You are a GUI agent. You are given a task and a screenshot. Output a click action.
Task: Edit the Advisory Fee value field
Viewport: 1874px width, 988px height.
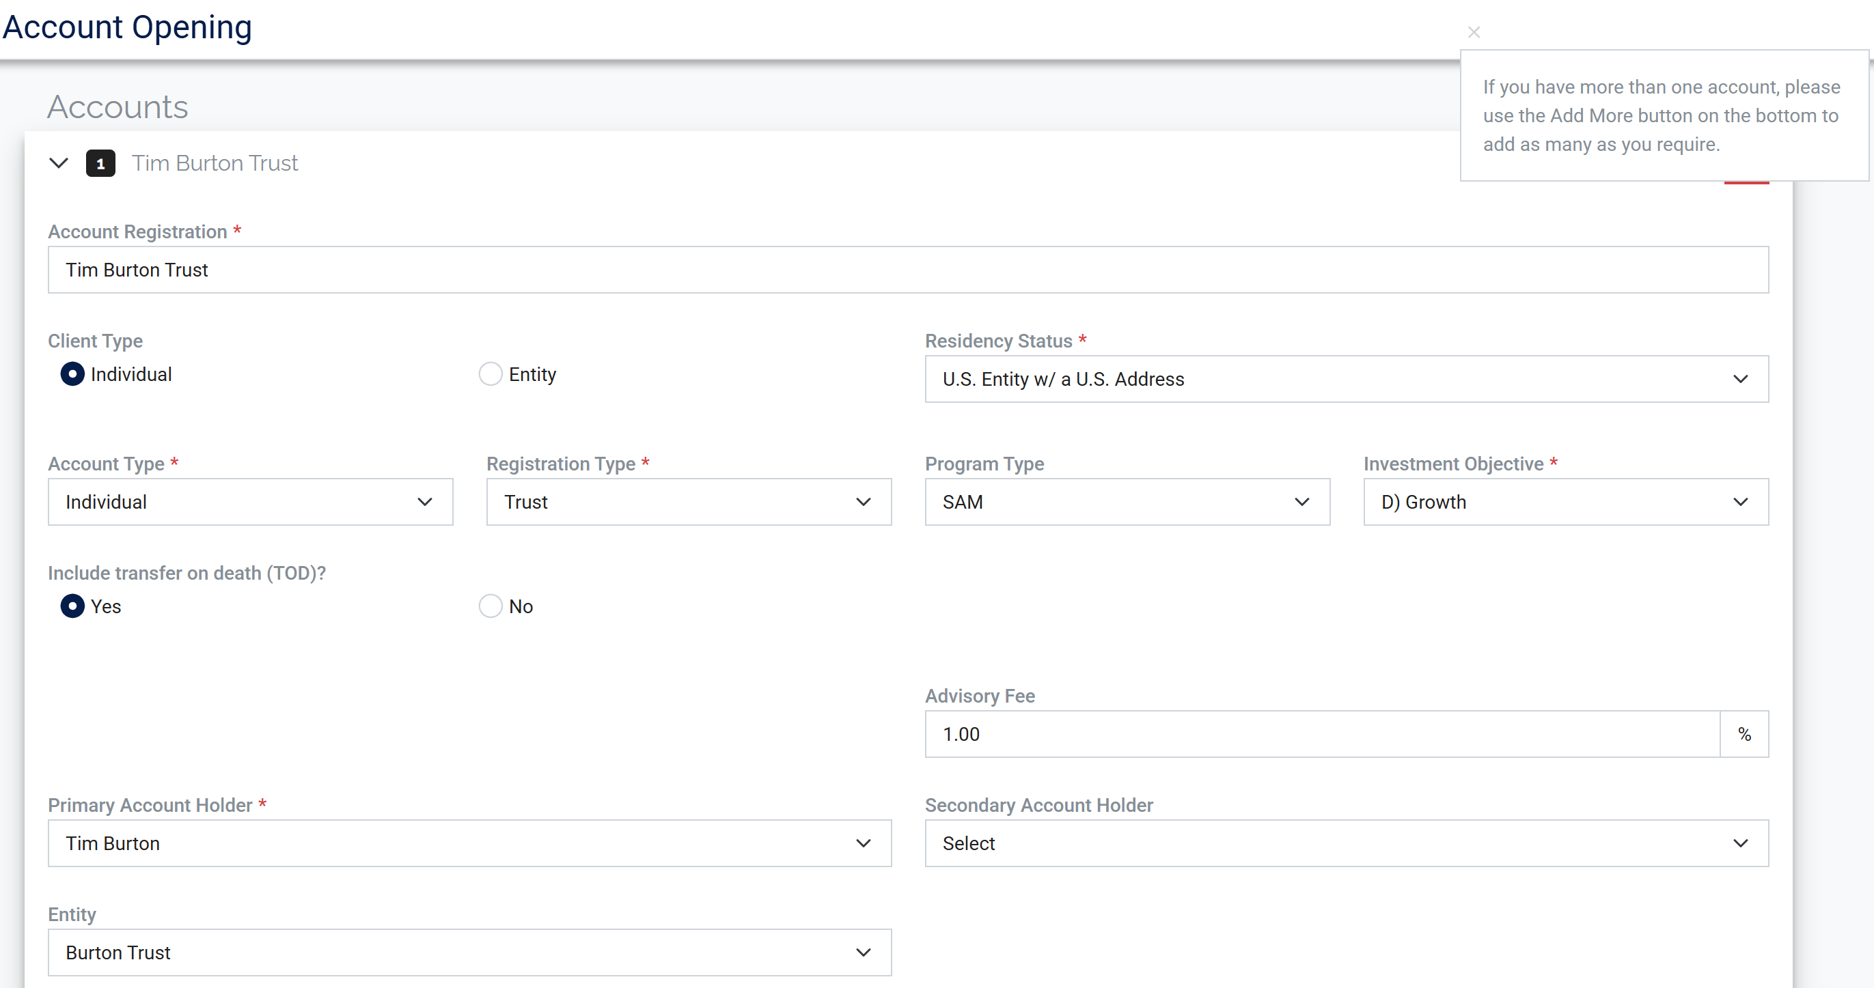pos(1323,733)
